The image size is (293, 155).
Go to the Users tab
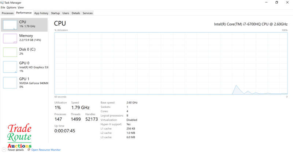[66, 13]
